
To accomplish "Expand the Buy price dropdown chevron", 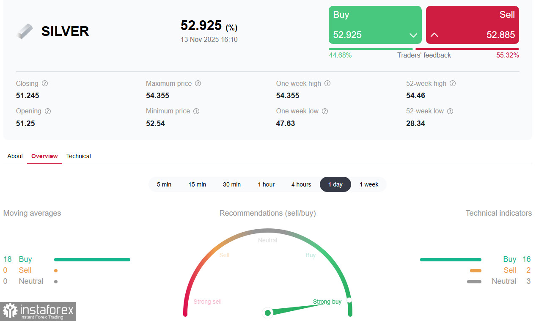I will [413, 36].
